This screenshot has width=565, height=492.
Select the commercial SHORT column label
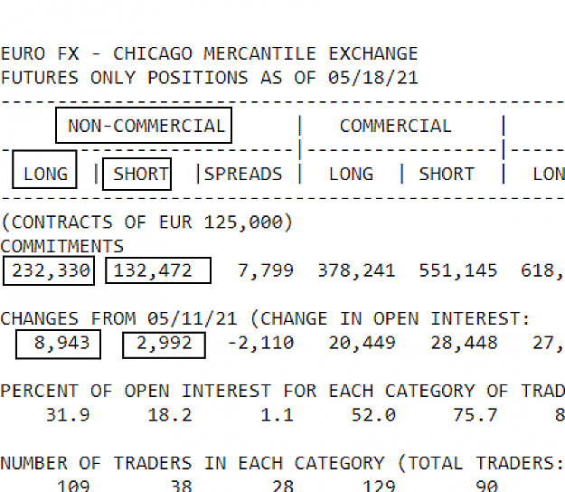click(447, 174)
